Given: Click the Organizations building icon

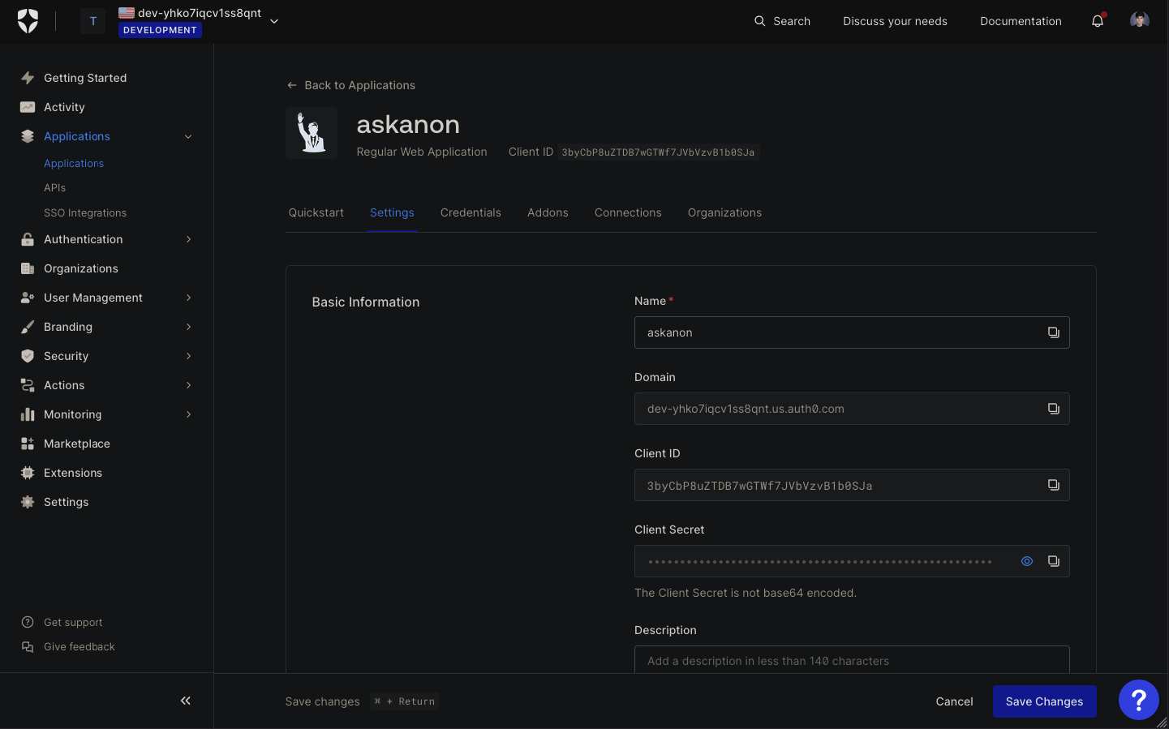Looking at the screenshot, I should [28, 268].
